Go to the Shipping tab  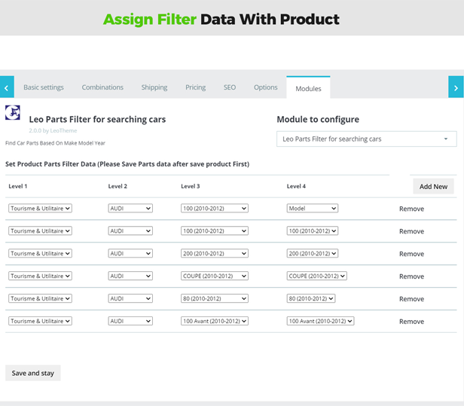[x=154, y=87]
